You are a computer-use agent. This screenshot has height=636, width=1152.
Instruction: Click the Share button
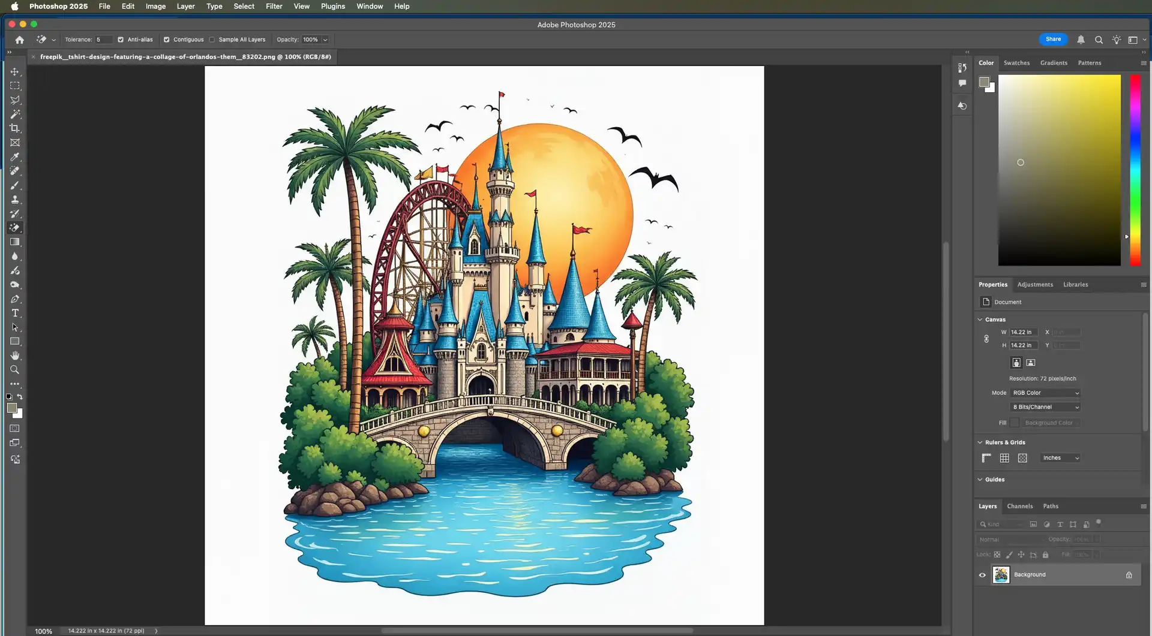(1053, 40)
